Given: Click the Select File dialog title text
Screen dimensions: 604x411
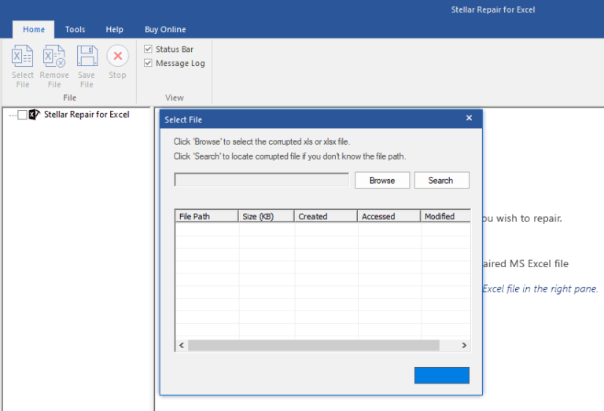Looking at the screenshot, I should [183, 119].
